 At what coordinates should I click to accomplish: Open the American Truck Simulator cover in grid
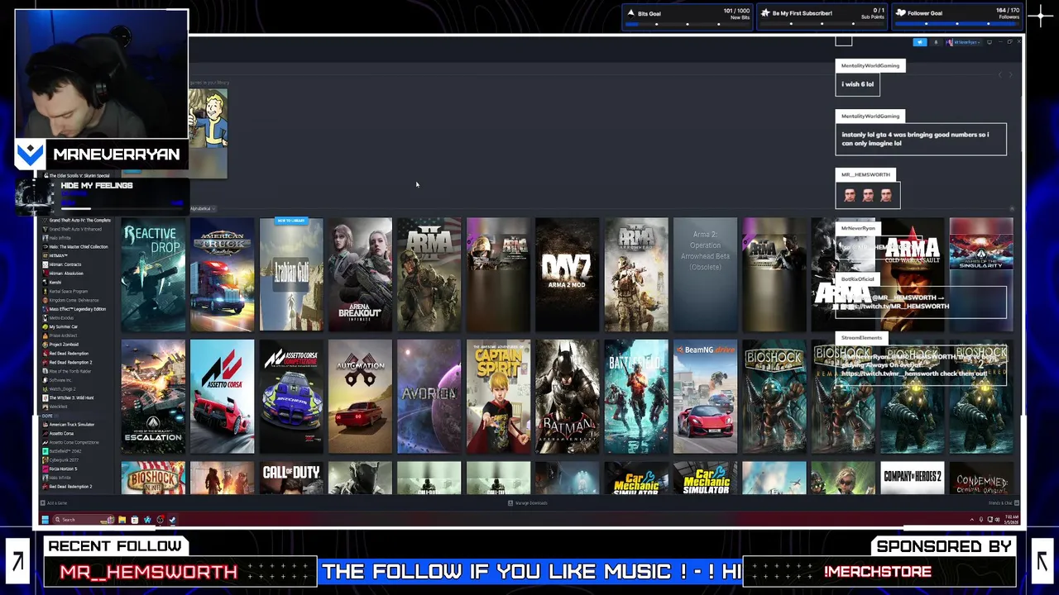click(222, 274)
